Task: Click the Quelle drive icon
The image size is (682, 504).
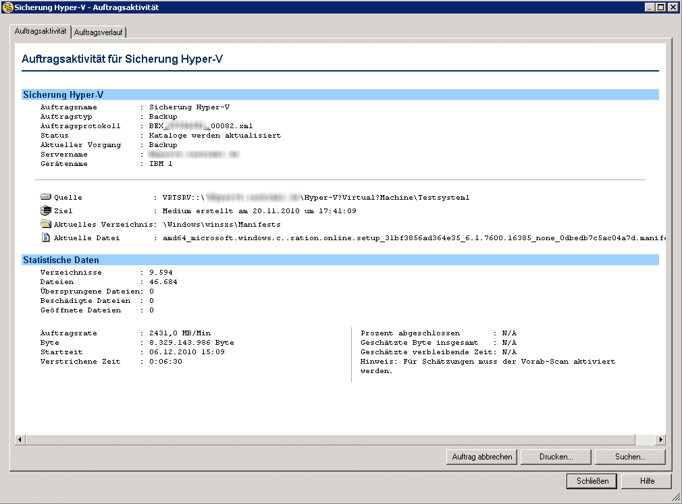Action: pos(46,197)
